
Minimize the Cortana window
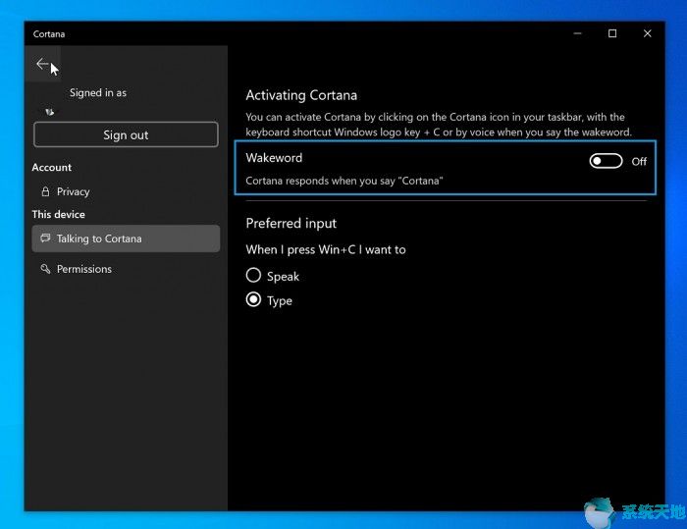(577, 33)
